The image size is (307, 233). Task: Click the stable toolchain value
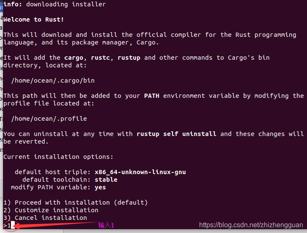click(x=106, y=180)
